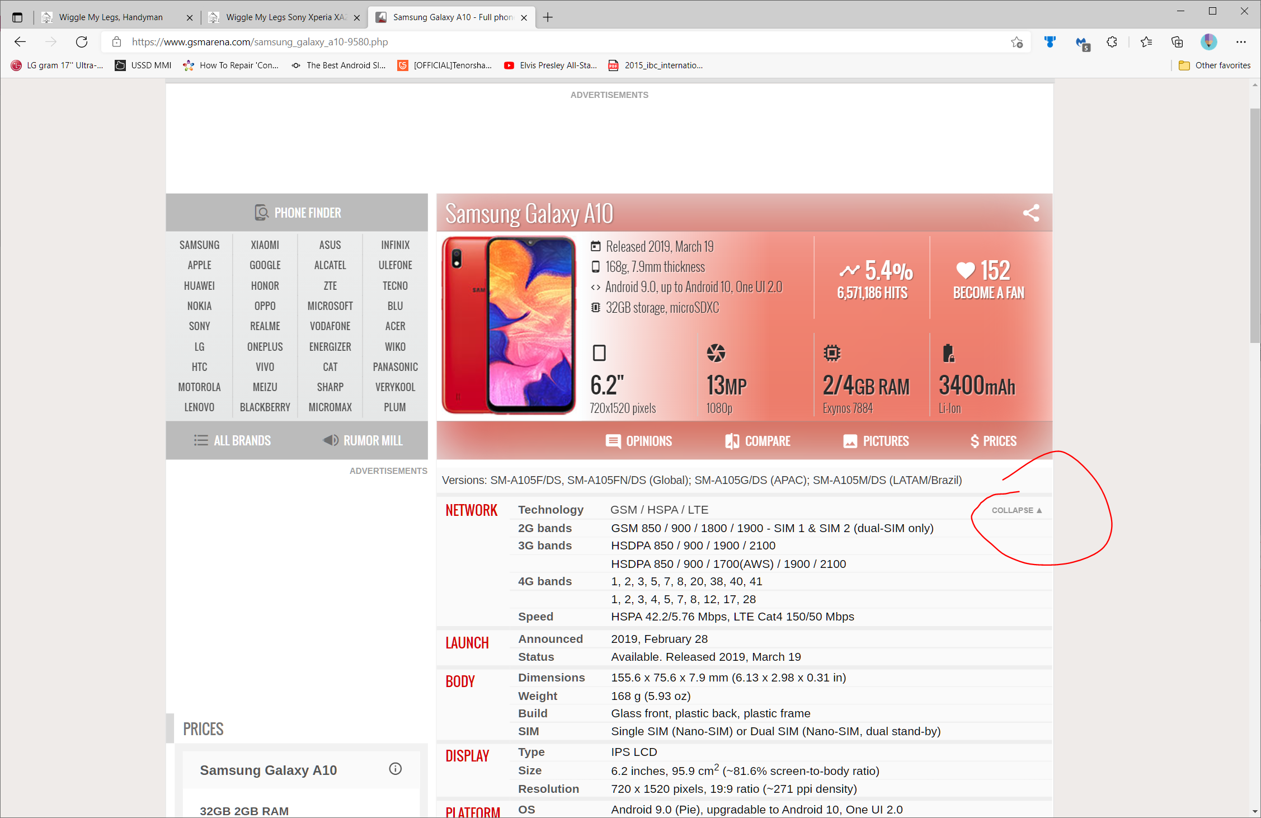This screenshot has height=818, width=1261.
Task: Open the Prices page
Action: [994, 441]
